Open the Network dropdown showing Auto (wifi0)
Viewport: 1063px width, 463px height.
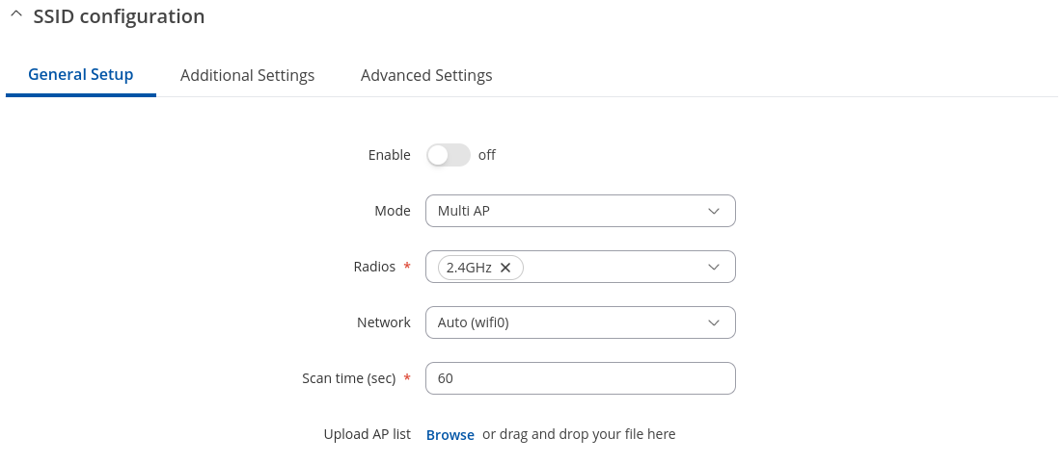569,322
